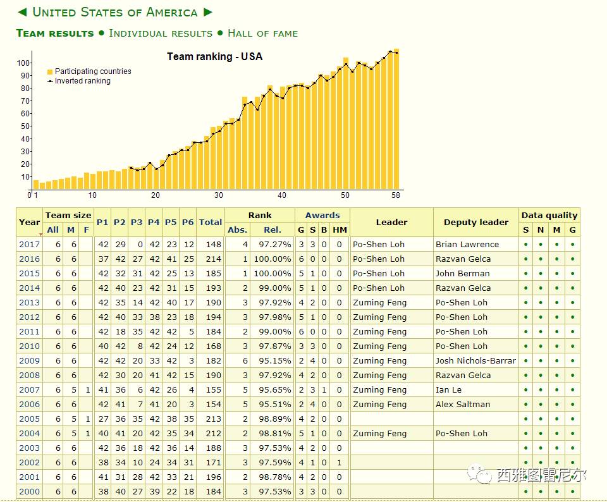The image size is (607, 502).
Task: Open the 2016 year link
Action: [x=30, y=259]
